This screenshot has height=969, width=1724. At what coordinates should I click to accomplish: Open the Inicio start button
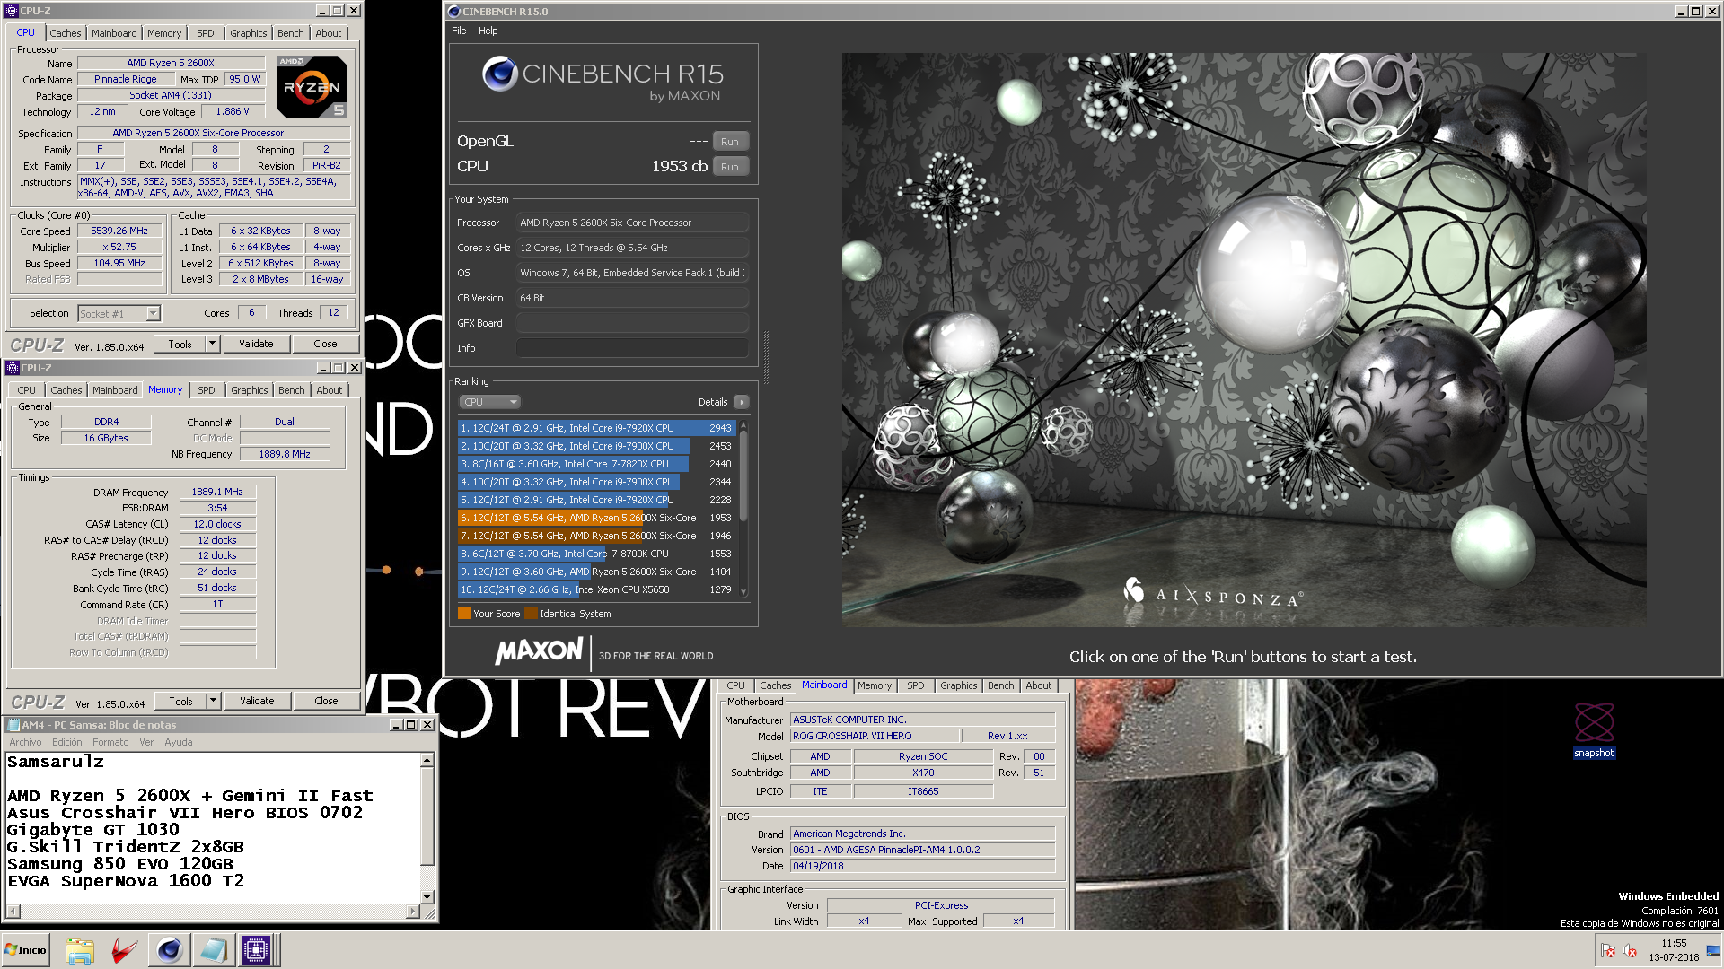pos(25,950)
